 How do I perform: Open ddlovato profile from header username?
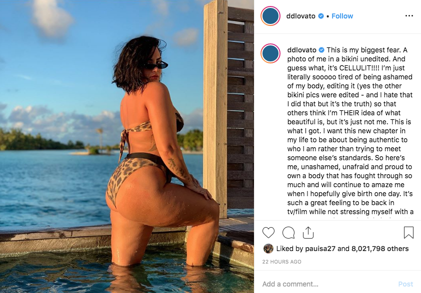[300, 16]
